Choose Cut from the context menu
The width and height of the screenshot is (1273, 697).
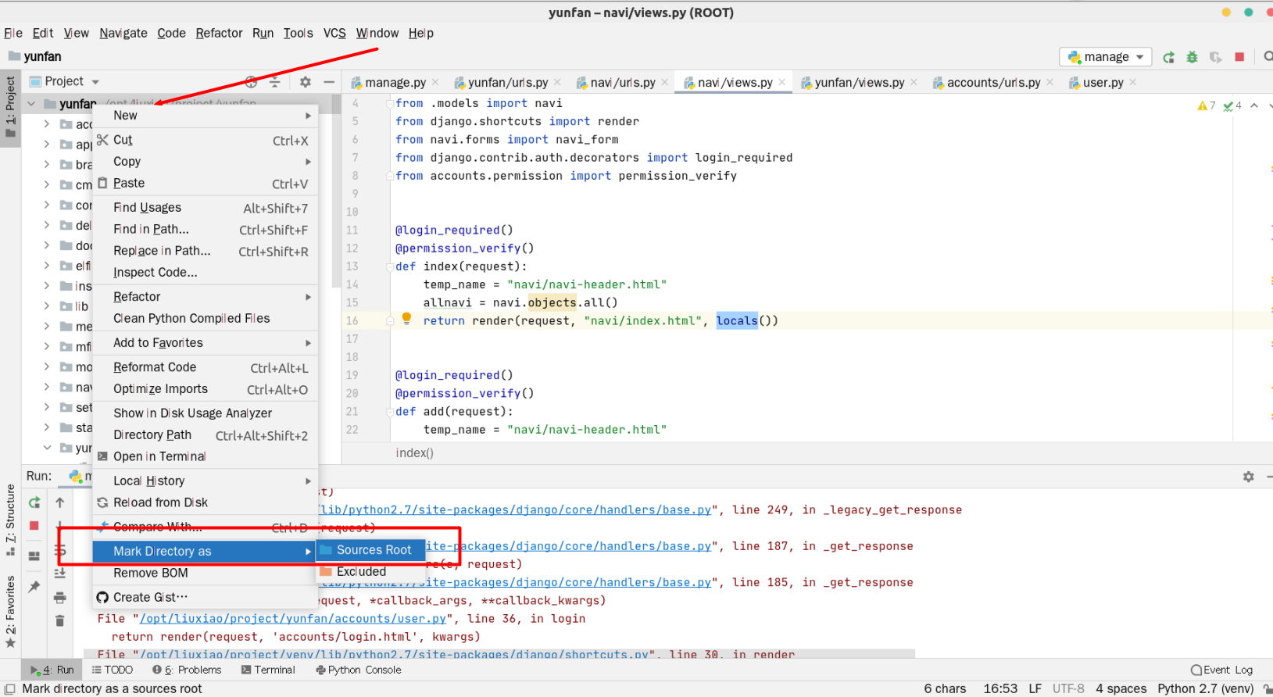(206, 140)
